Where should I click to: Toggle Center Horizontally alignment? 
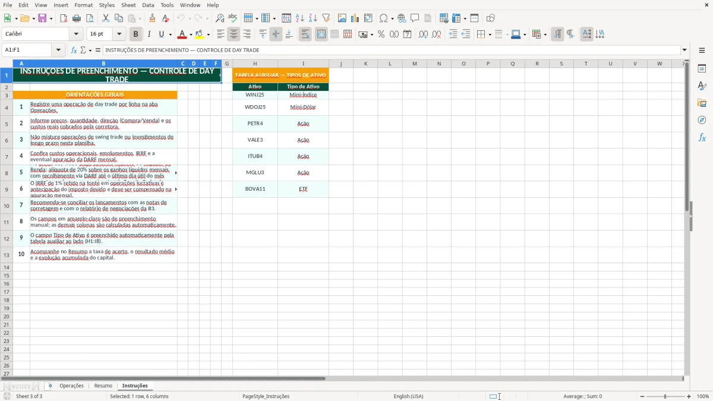click(x=234, y=34)
